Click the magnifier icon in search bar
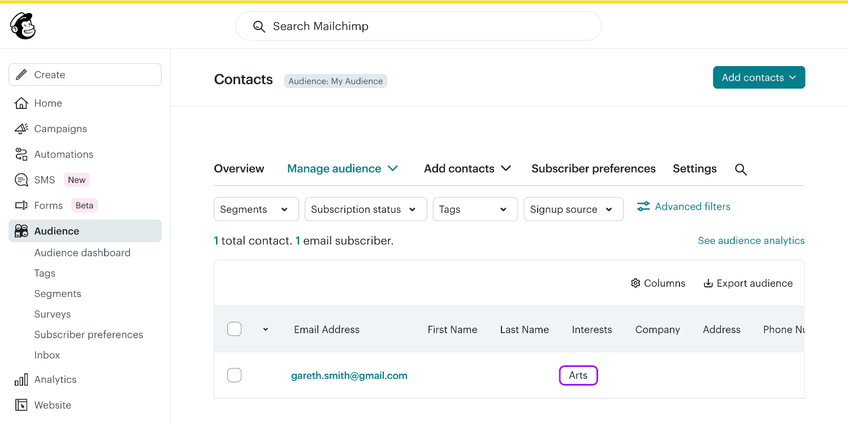The image size is (848, 424). (x=259, y=27)
